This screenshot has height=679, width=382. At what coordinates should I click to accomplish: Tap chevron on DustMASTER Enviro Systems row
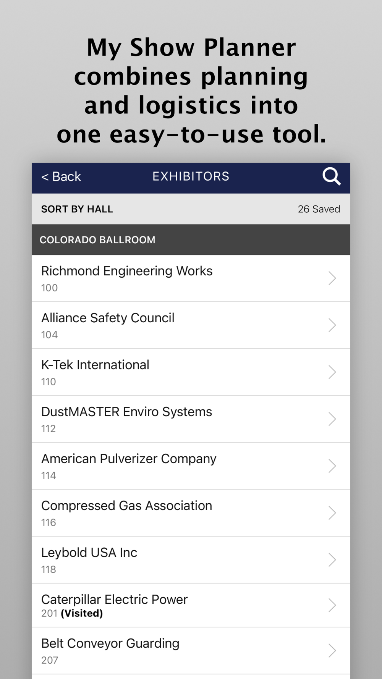coord(332,419)
